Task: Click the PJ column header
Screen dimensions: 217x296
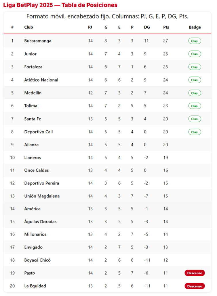Action: pyautogui.click(x=90, y=27)
